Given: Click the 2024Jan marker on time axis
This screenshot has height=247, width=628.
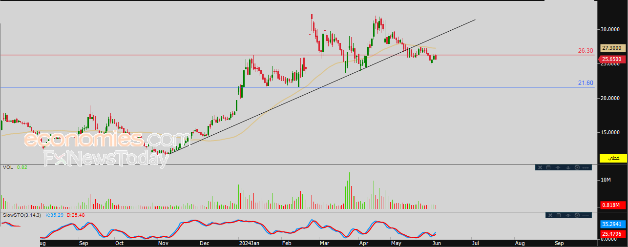Looking at the screenshot, I should [249, 243].
